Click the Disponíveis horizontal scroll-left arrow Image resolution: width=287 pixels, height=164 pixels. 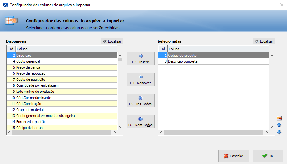pyautogui.click(x=9, y=132)
